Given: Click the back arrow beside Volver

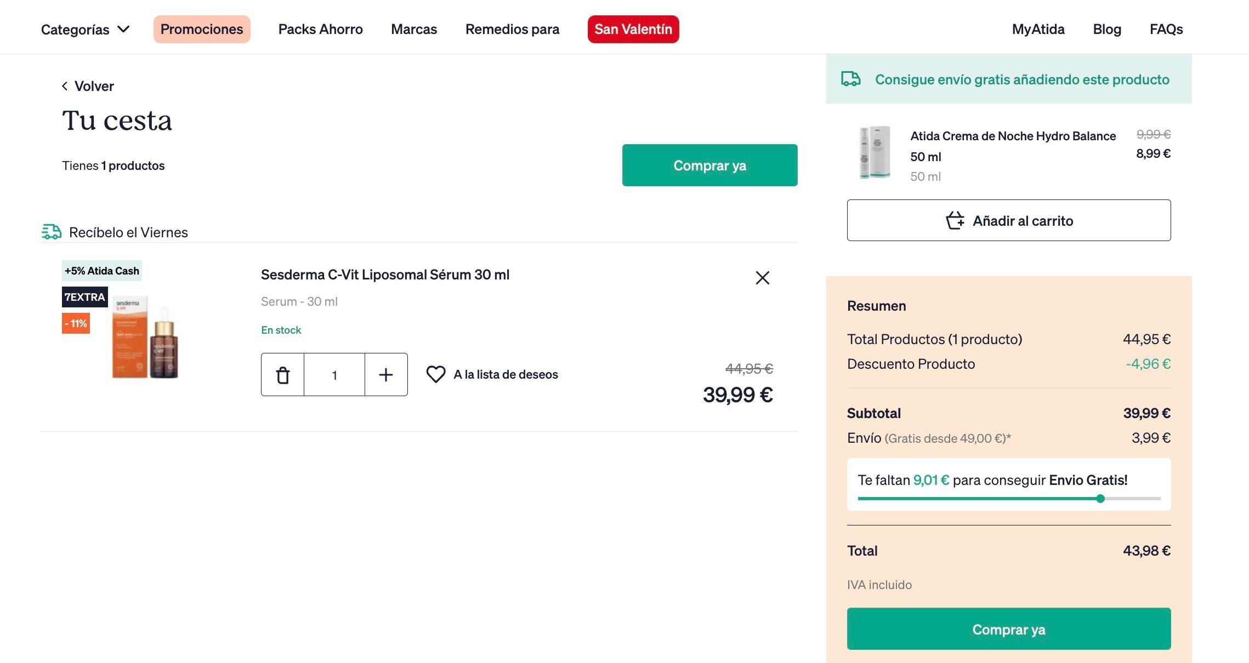Looking at the screenshot, I should (x=65, y=86).
